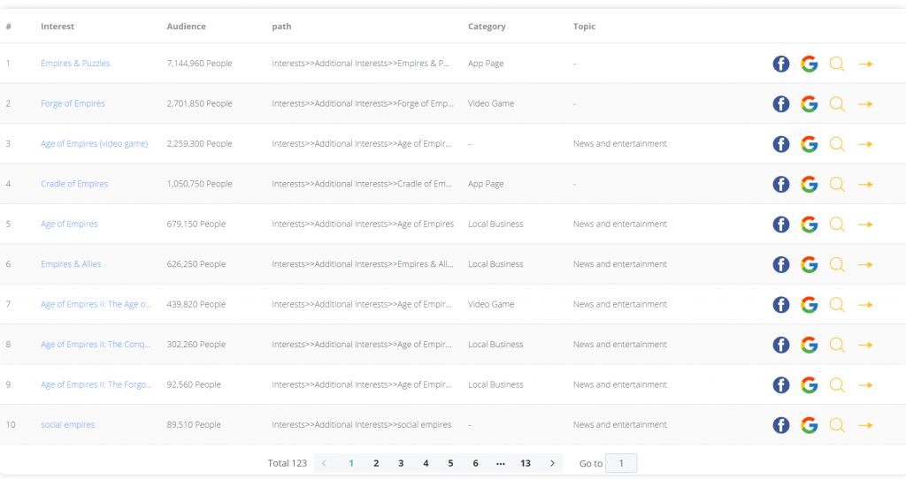The image size is (906, 479).
Task: Click the Category column header
Action: [487, 26]
